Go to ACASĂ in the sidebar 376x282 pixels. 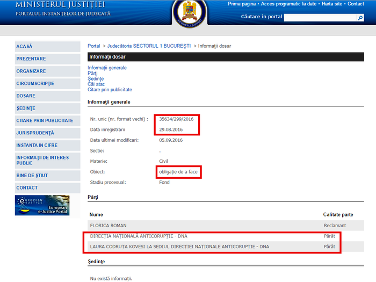click(x=47, y=47)
